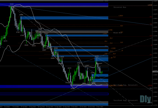The width and height of the screenshot is (158, 108).
Task: Select '27 Jul 2023' on the time axis
Action: point(24,107)
